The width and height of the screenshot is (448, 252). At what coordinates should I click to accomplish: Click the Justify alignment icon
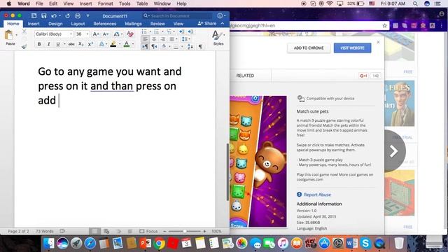171,39
